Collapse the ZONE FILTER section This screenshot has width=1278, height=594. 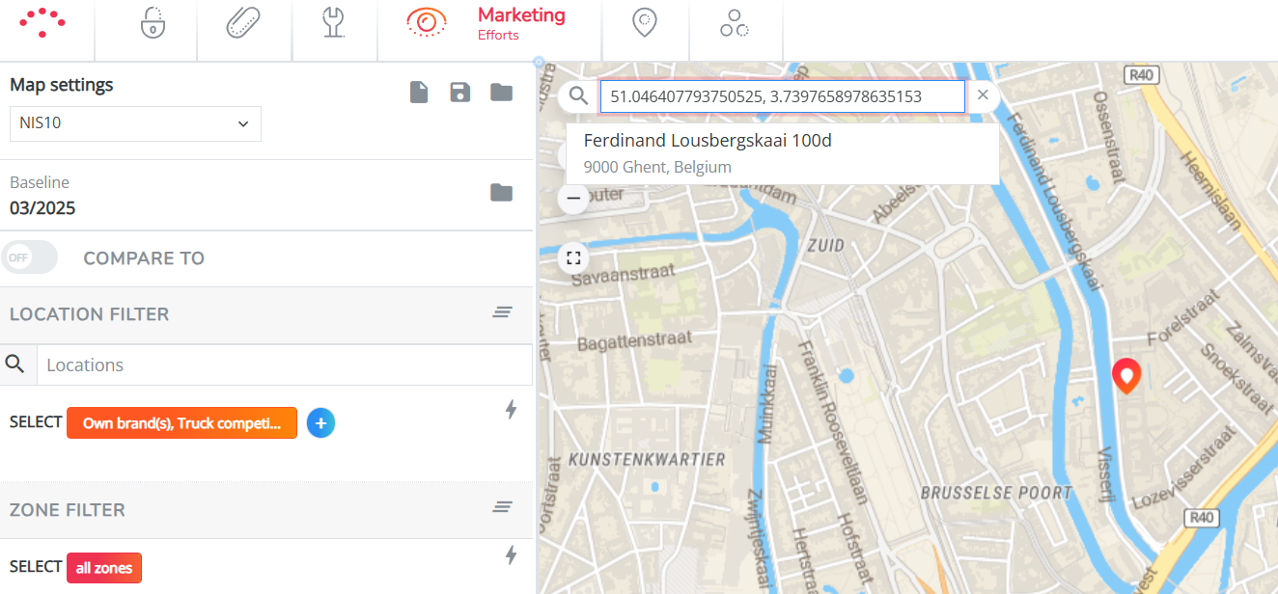point(502,507)
